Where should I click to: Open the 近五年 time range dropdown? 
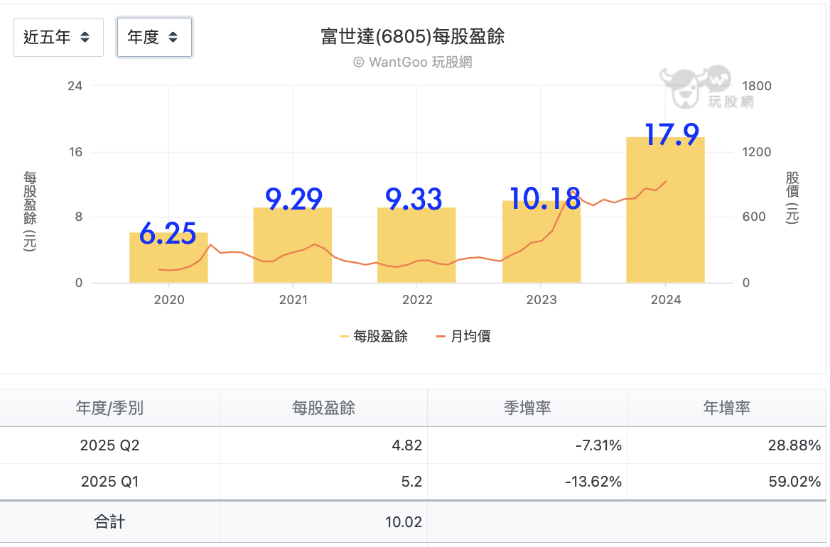[58, 38]
